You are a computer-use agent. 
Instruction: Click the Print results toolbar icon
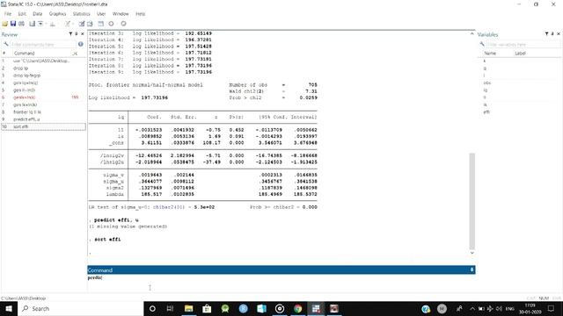(21, 24)
